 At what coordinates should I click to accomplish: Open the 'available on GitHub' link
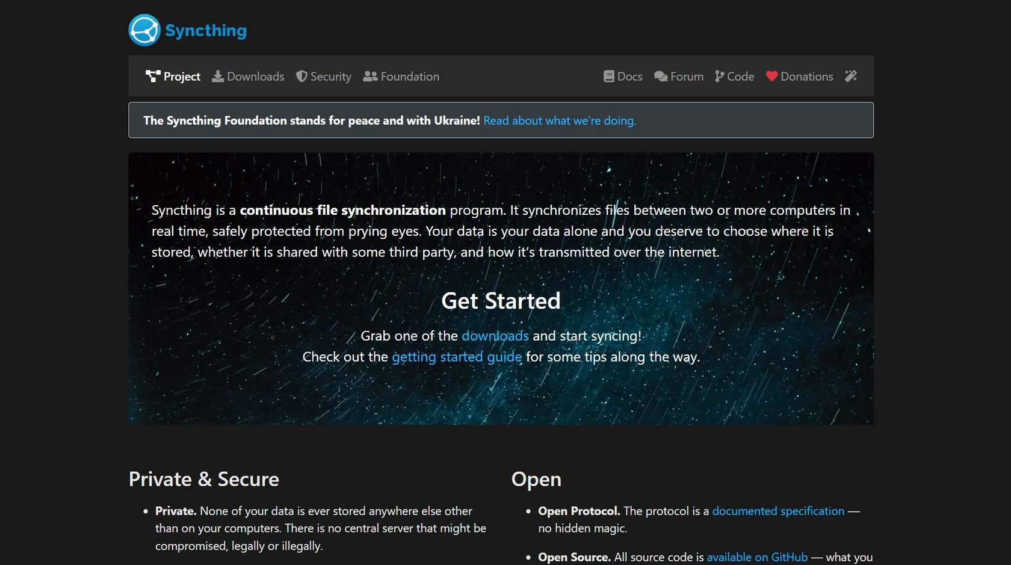pos(757,557)
